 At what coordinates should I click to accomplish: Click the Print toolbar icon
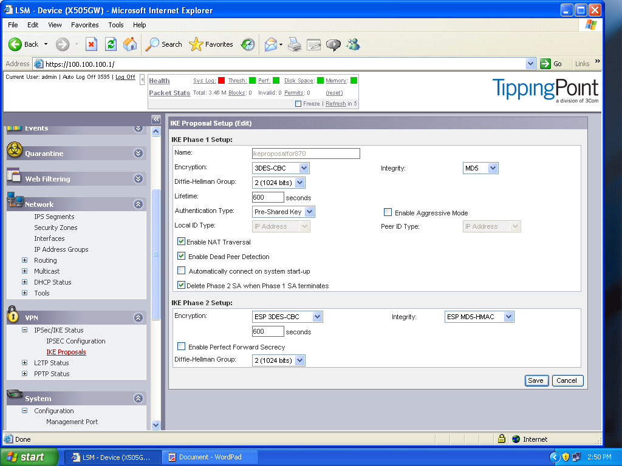coord(295,44)
